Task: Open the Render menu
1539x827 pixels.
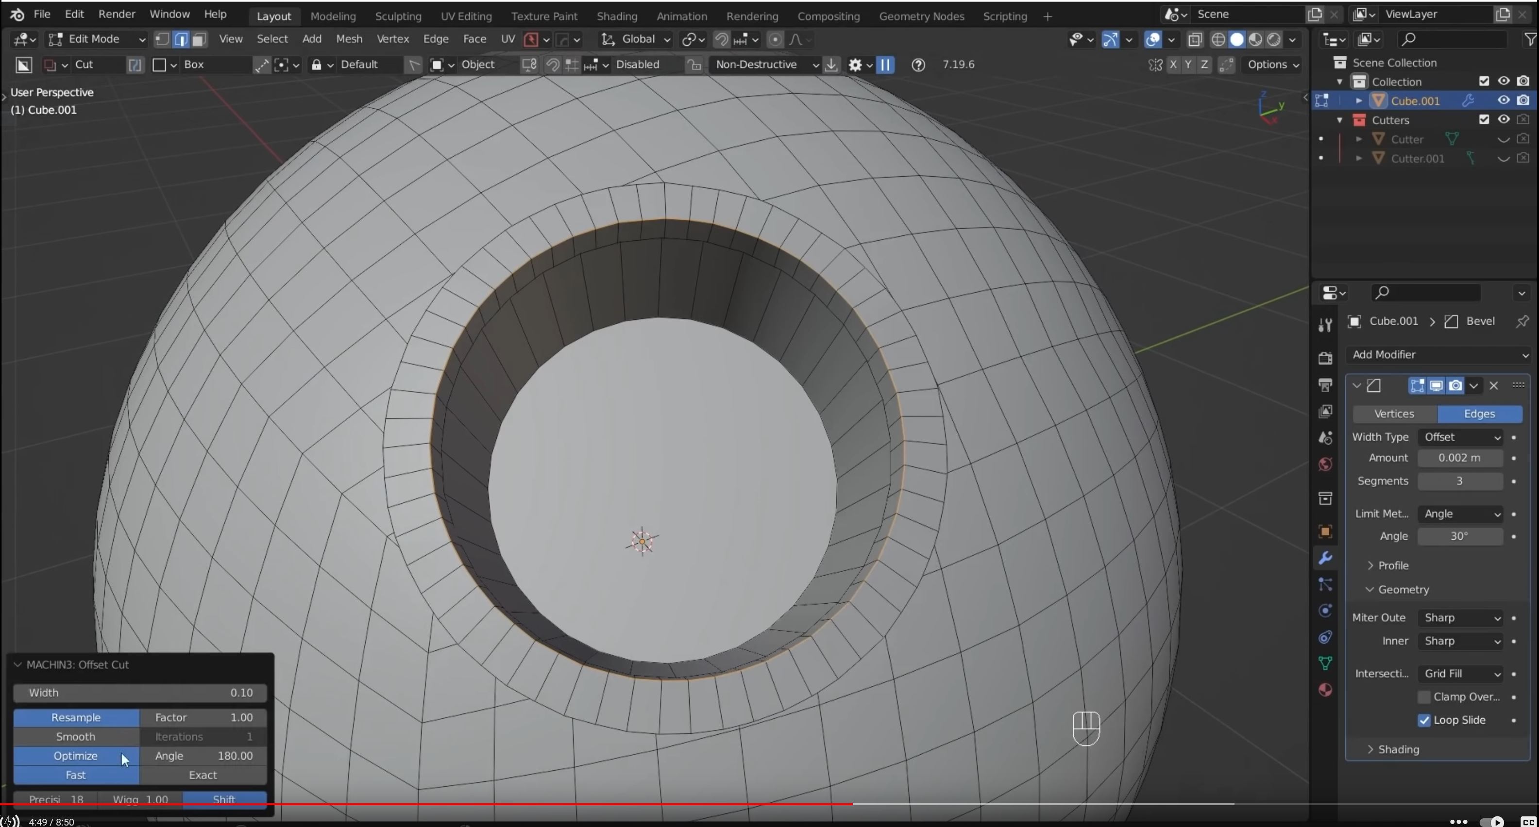Action: [x=117, y=14]
